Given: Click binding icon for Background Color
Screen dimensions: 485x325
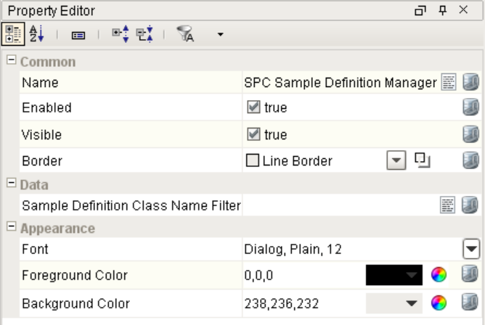Looking at the screenshot, I should pos(470,303).
